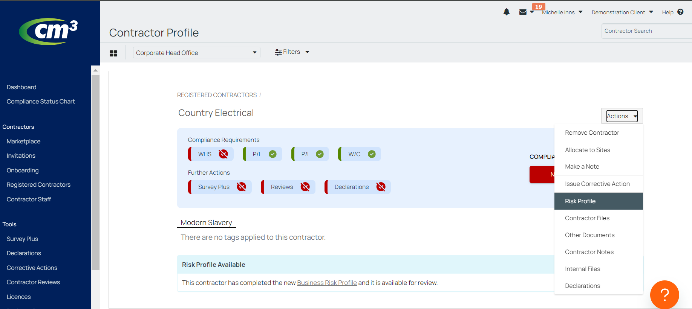The width and height of the screenshot is (692, 309).
Task: Select the Modern Slavery tab
Action: tap(206, 222)
